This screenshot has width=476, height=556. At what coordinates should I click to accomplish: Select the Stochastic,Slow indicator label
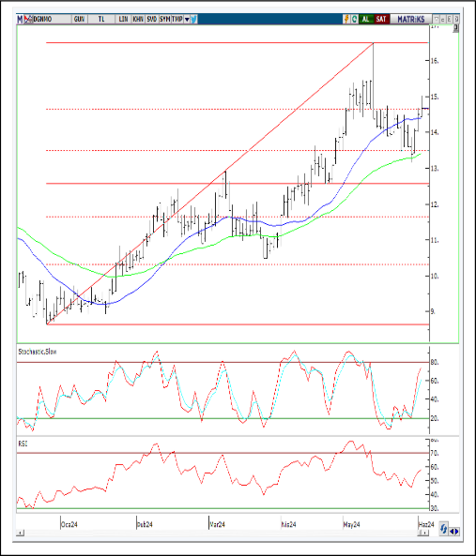pyautogui.click(x=38, y=352)
